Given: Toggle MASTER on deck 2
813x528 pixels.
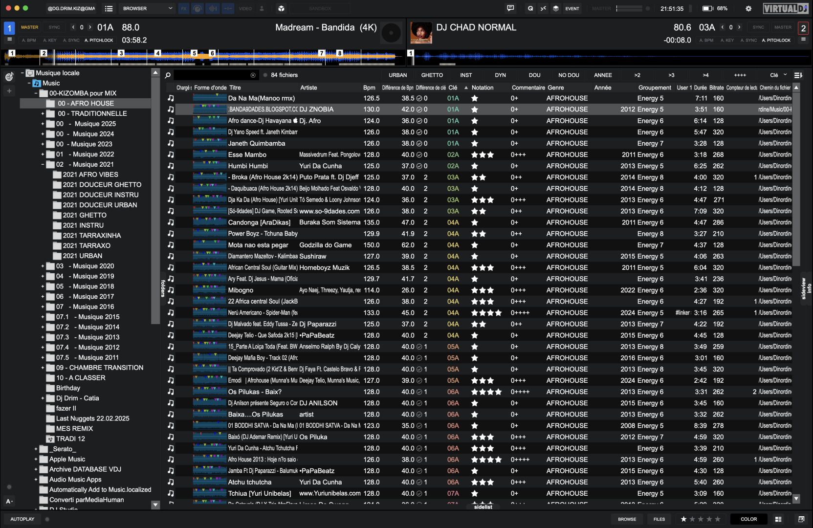Looking at the screenshot, I should (783, 27).
